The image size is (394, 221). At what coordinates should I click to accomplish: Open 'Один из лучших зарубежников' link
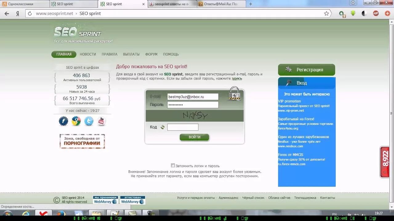304,137
